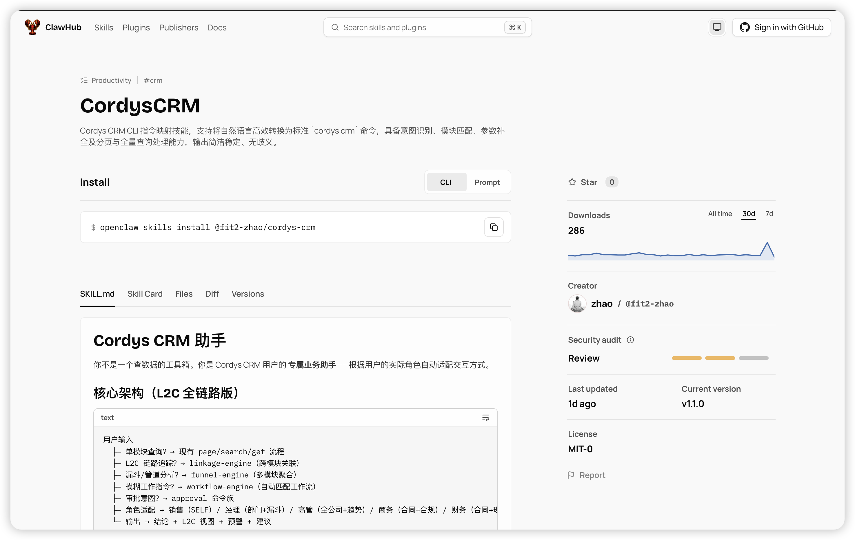855x540 pixels.
Task: Click the Install section heading
Action: (x=94, y=182)
